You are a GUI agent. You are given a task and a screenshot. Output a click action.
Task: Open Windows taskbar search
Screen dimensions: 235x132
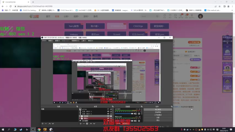[9, 129]
